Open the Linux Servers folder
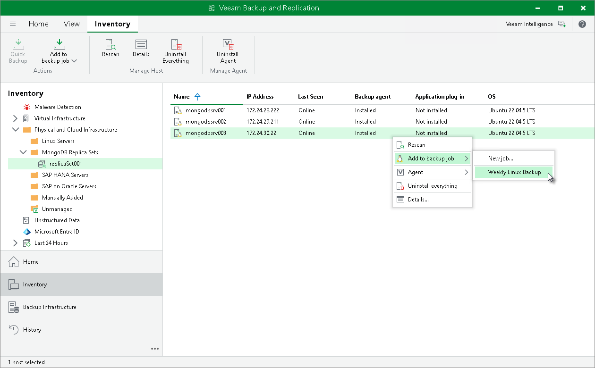The height and width of the screenshot is (368, 595). 58,141
